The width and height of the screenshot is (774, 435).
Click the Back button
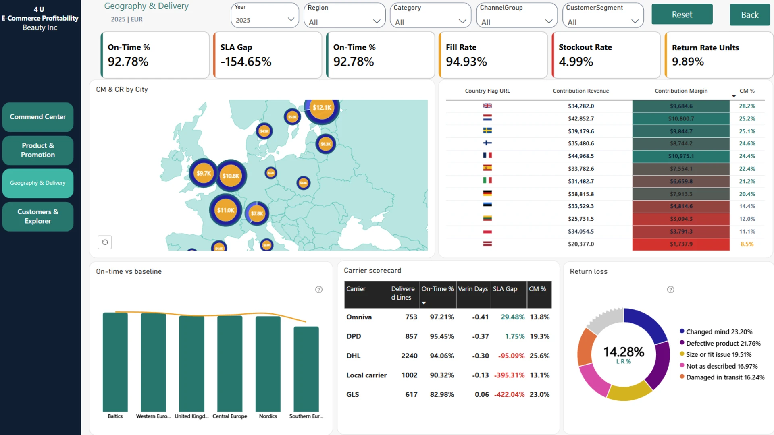point(750,15)
